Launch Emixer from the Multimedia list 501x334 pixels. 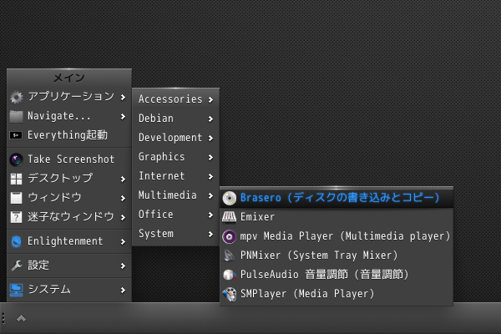point(337,217)
